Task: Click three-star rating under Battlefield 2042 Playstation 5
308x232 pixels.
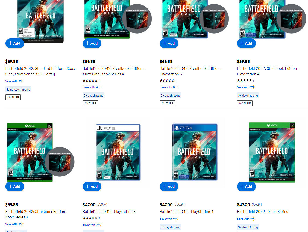Action: coord(90,218)
